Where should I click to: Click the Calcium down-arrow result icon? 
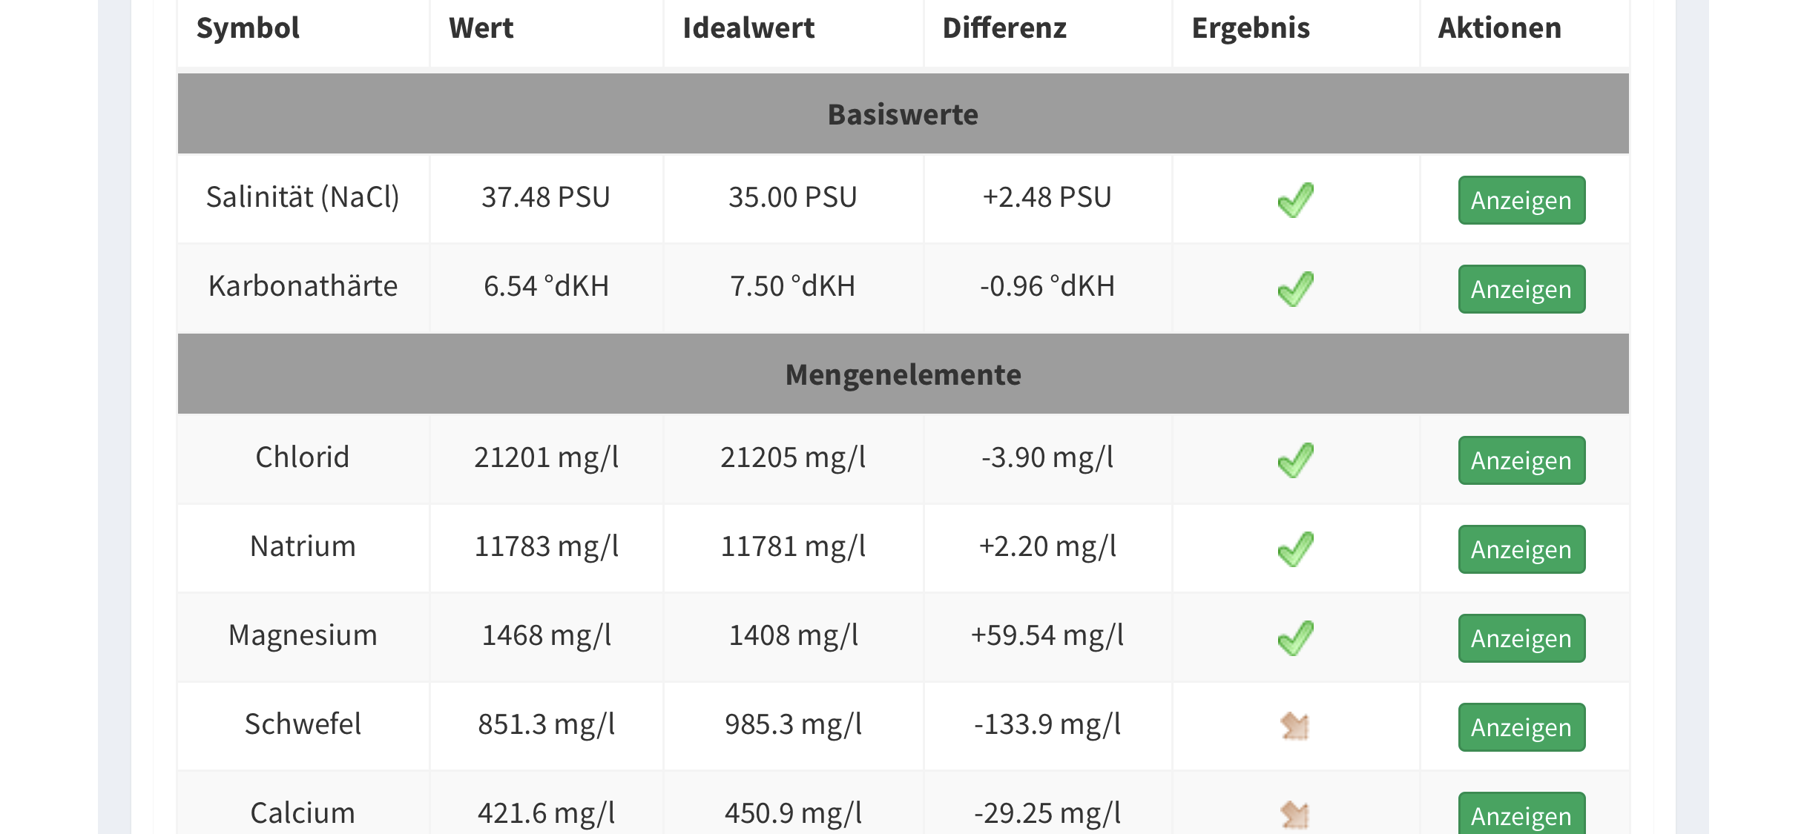(1295, 815)
